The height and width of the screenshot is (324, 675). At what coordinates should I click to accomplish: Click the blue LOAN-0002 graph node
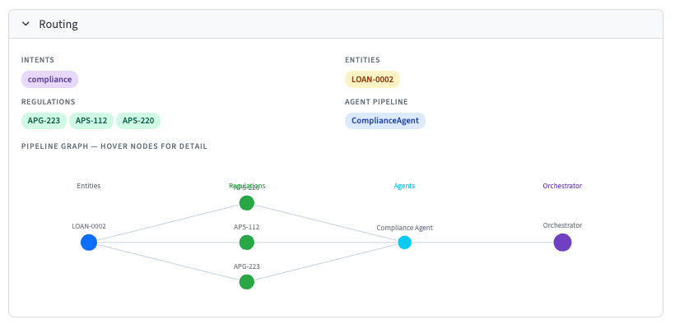tap(89, 243)
